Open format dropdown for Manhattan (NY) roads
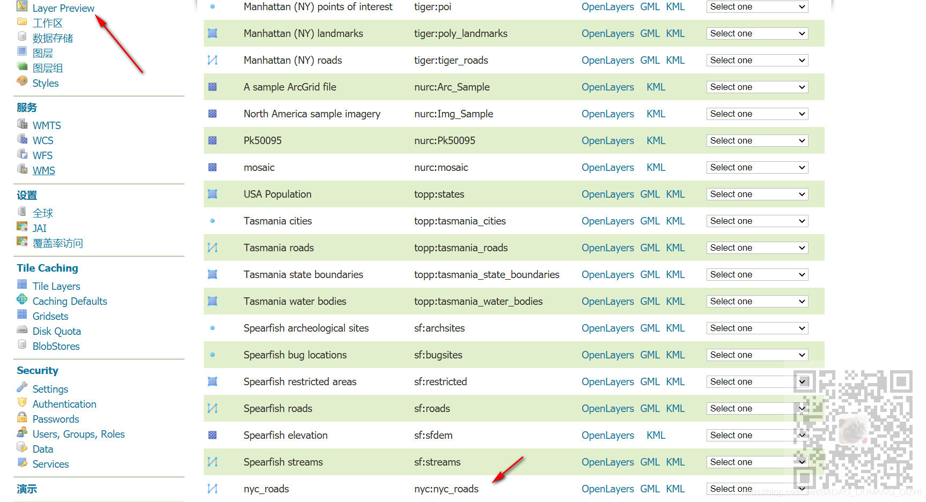Viewport: 926px width, 502px height. point(757,60)
